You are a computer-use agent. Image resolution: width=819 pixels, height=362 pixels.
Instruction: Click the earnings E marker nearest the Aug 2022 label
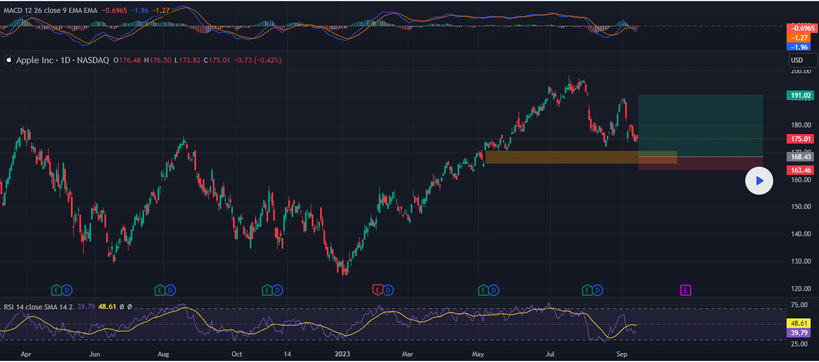pos(160,290)
